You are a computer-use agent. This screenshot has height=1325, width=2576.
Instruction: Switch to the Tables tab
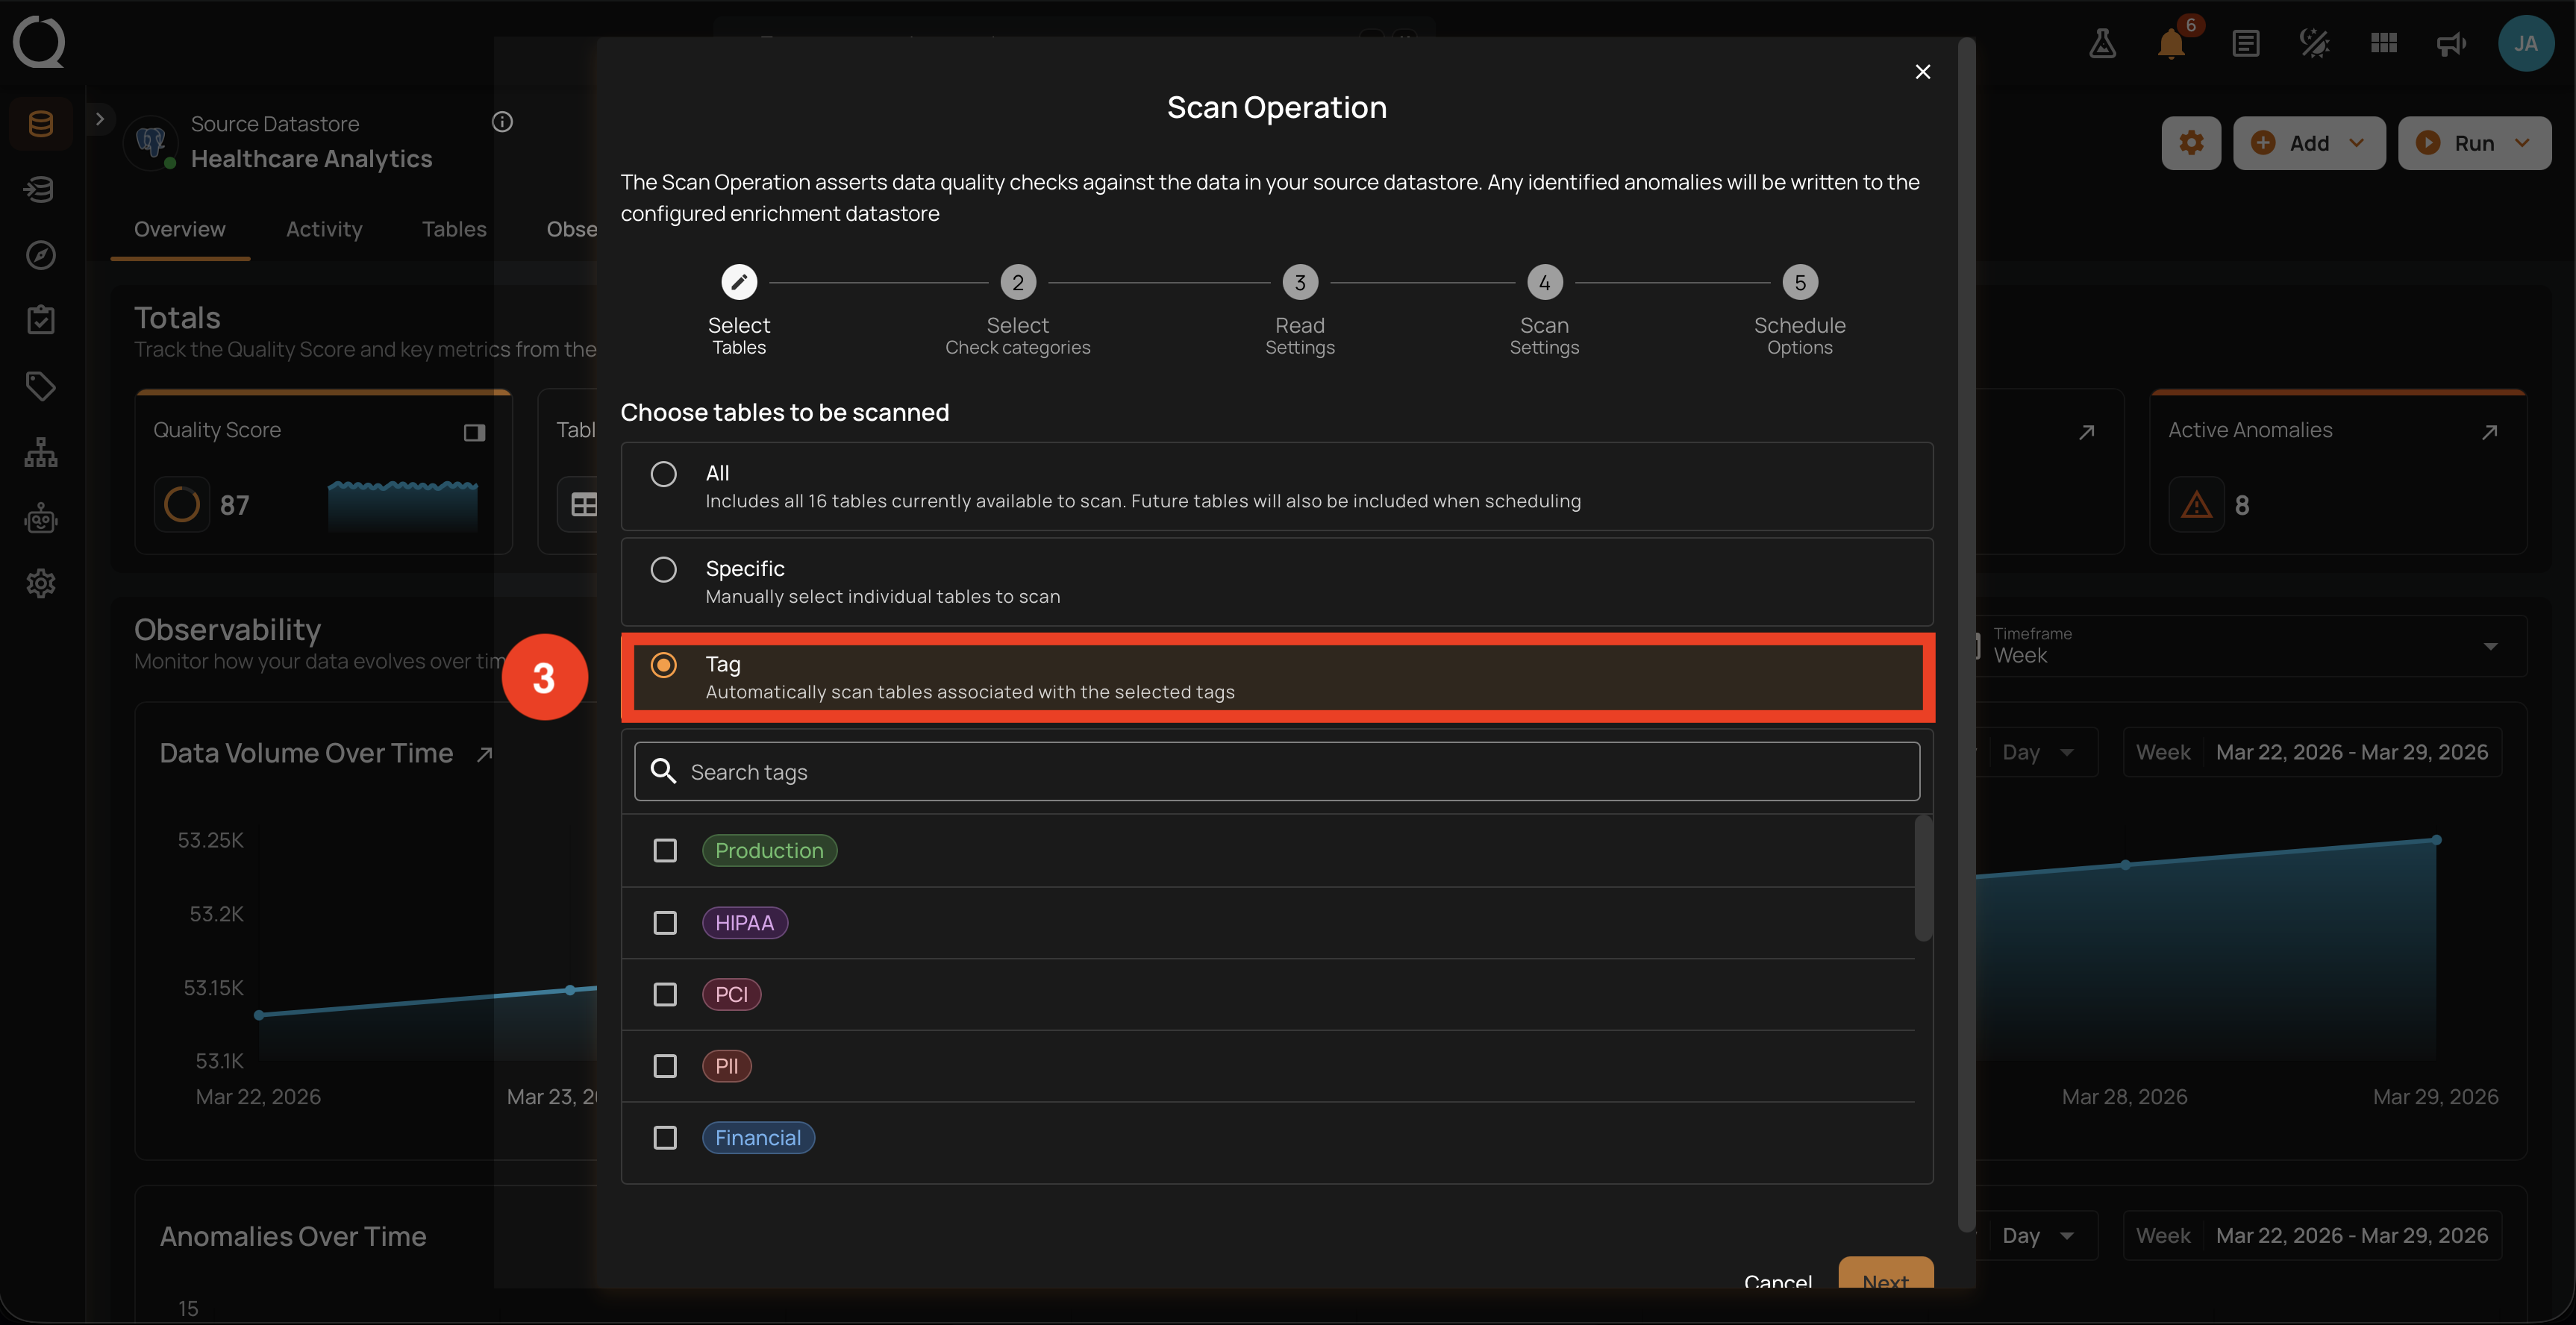coord(454,229)
